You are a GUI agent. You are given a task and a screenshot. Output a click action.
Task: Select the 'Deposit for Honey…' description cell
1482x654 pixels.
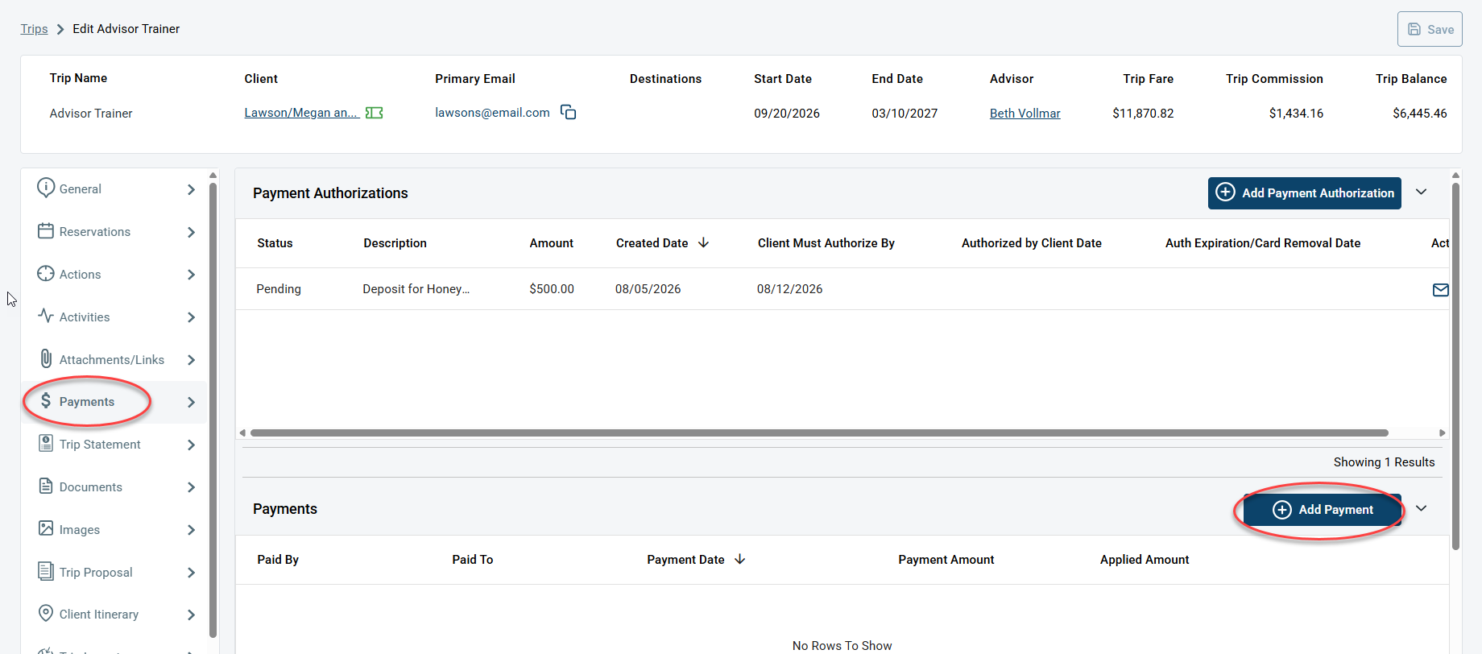[x=416, y=289]
